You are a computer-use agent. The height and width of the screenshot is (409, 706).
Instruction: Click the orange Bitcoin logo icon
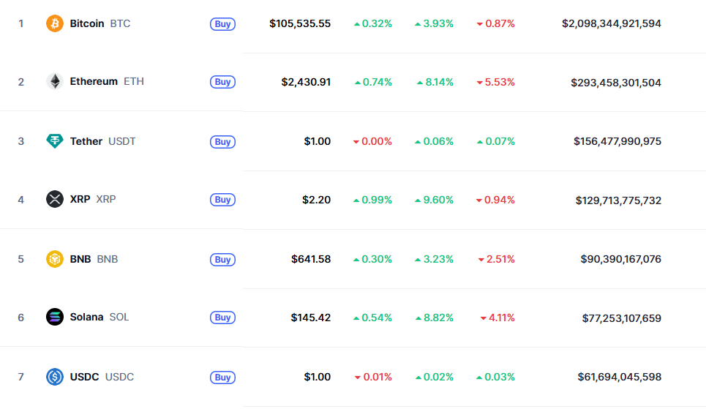[x=55, y=23]
